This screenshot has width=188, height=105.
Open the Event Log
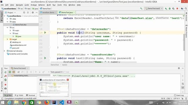[x=179, y=95]
